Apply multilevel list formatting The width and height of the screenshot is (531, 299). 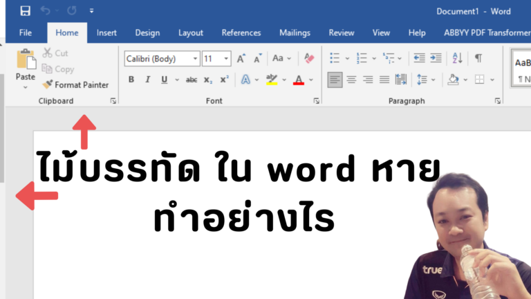389,58
